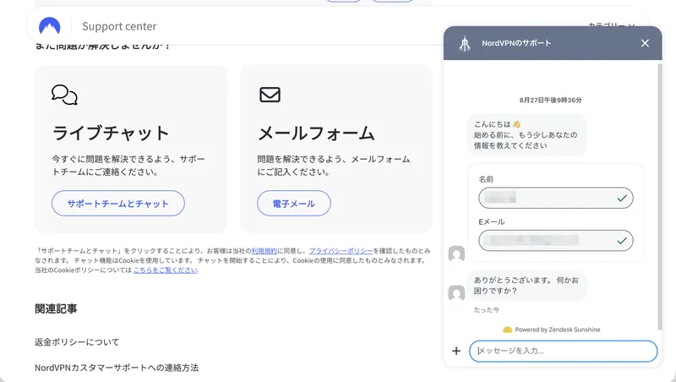Click the name field green checkmark

click(x=622, y=198)
